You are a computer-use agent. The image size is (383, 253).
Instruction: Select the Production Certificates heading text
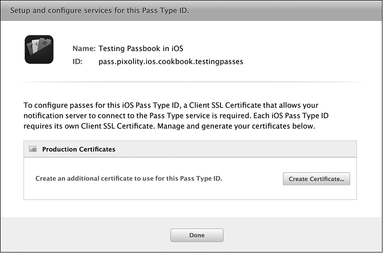79,149
